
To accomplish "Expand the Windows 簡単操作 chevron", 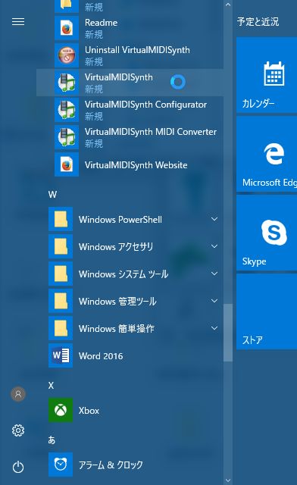I will [x=214, y=328].
